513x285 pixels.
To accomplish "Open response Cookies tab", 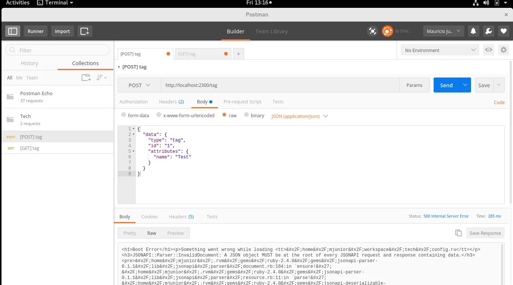I will pos(149,216).
